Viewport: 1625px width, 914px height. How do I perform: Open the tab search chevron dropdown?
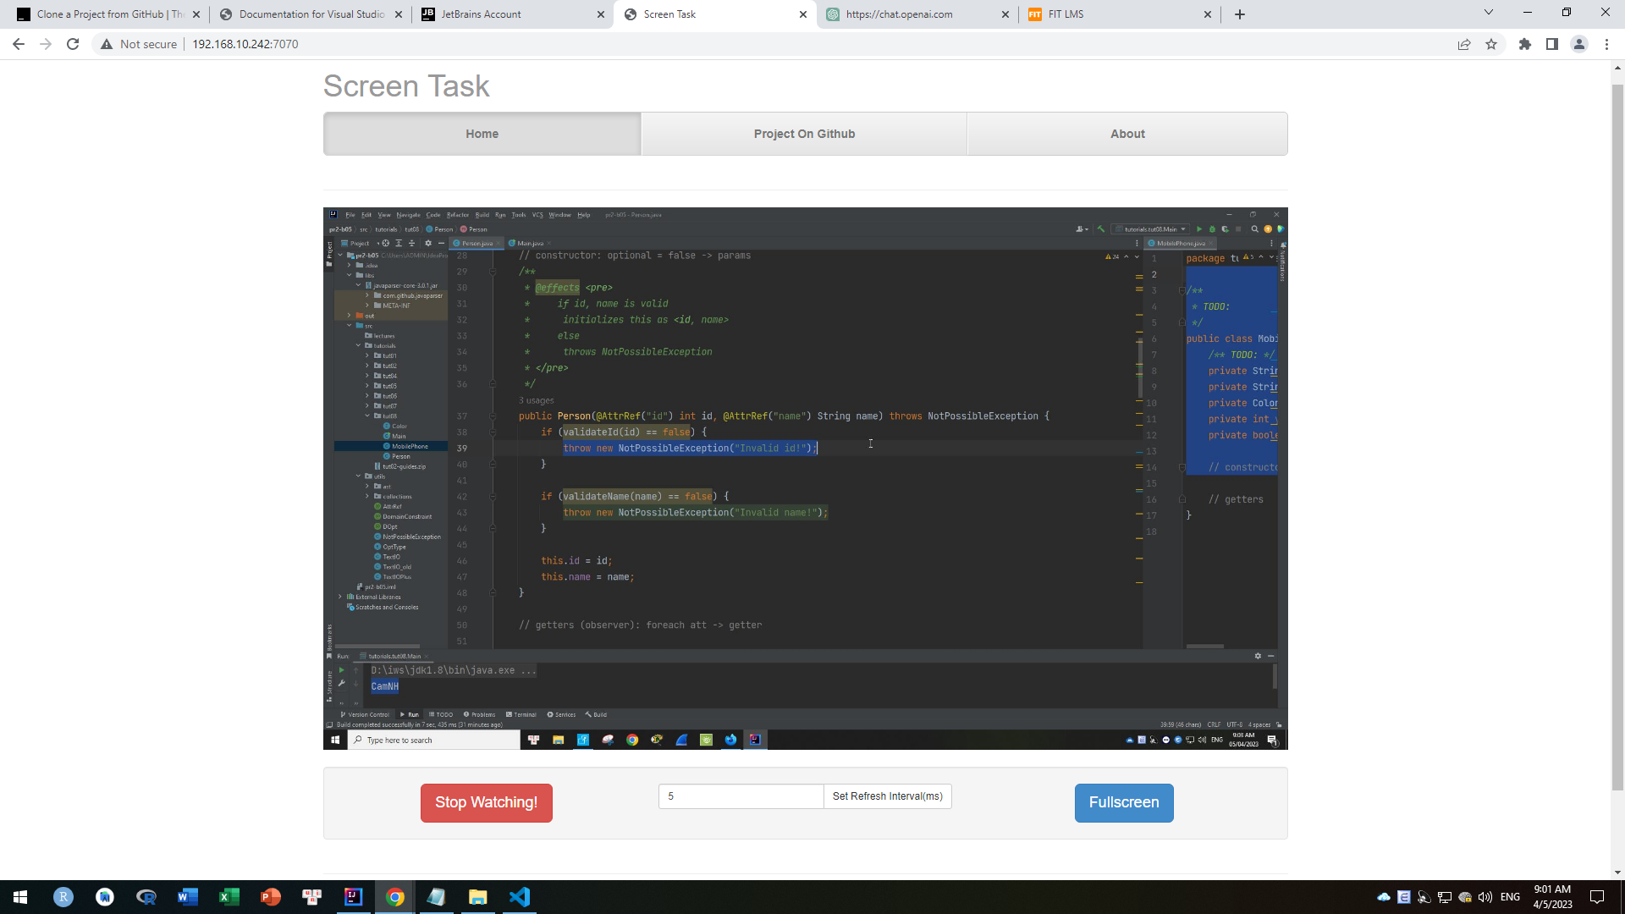(1489, 13)
